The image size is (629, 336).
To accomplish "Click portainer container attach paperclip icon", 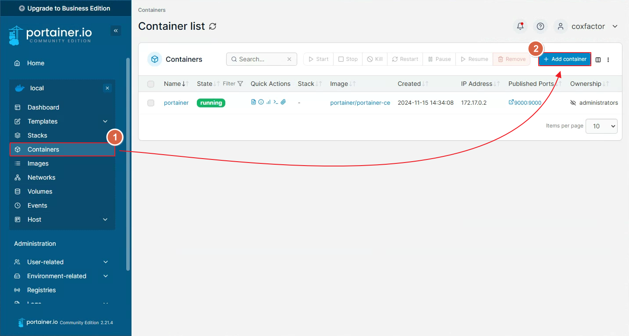I will point(283,102).
